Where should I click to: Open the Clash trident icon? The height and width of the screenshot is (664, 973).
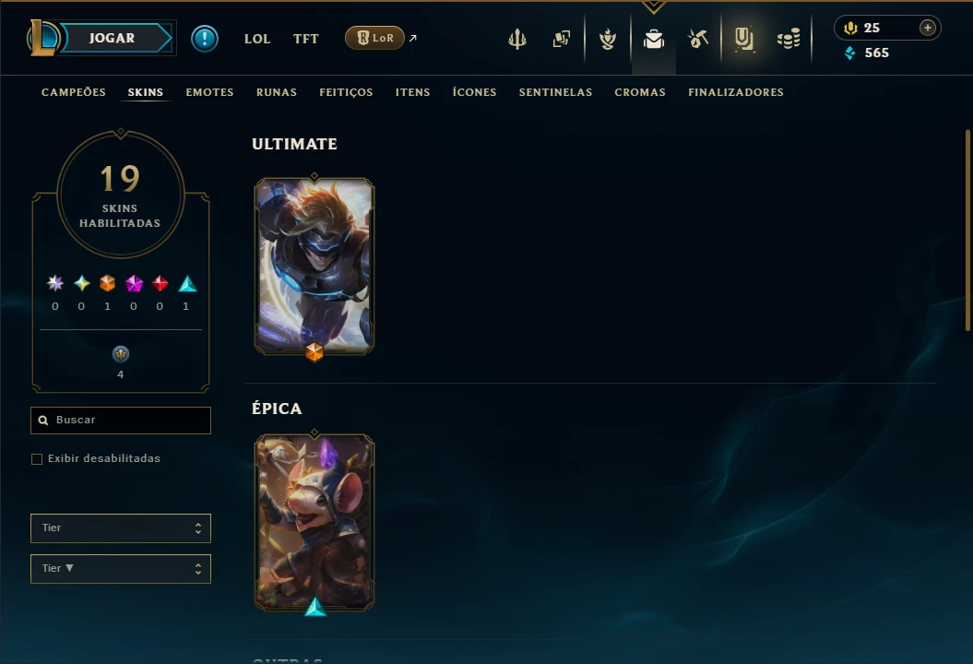point(516,39)
